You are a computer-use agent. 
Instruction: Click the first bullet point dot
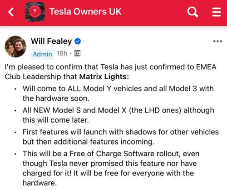point(15,89)
